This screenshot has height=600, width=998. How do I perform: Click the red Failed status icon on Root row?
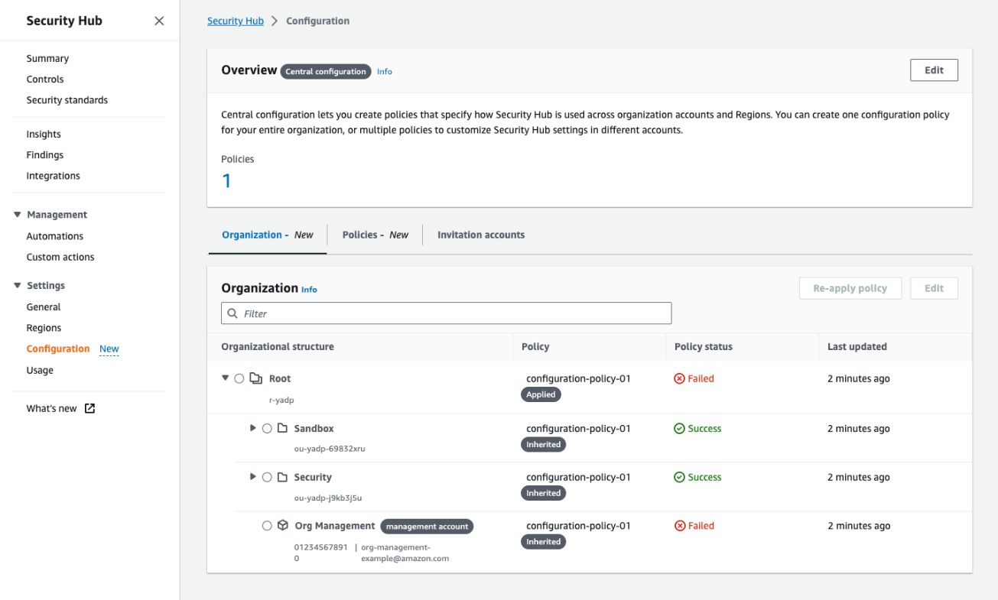pos(680,378)
